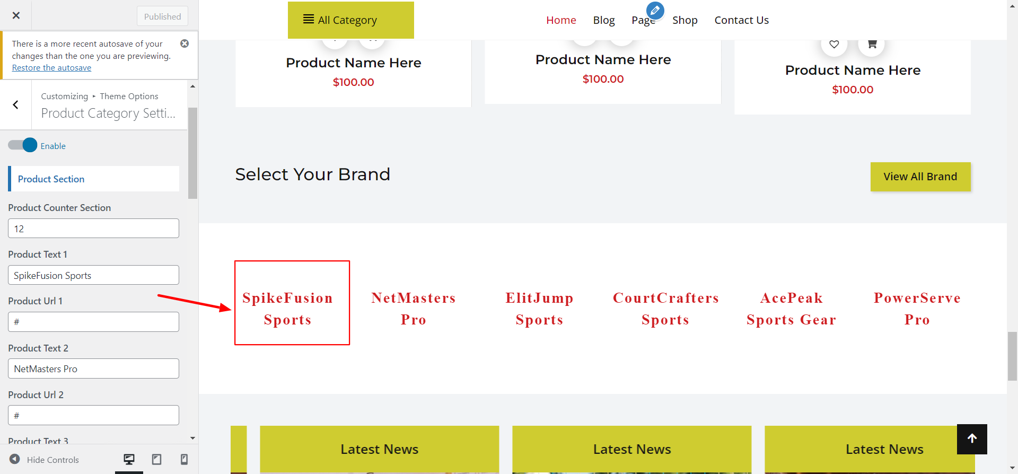Open the Shop menu item
The height and width of the screenshot is (474, 1018).
684,20
